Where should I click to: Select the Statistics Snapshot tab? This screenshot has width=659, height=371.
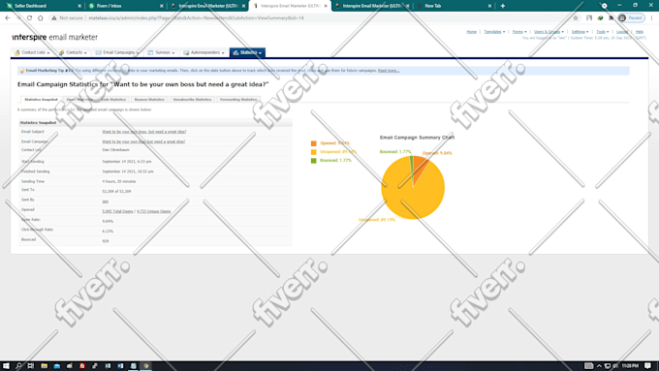tap(41, 100)
